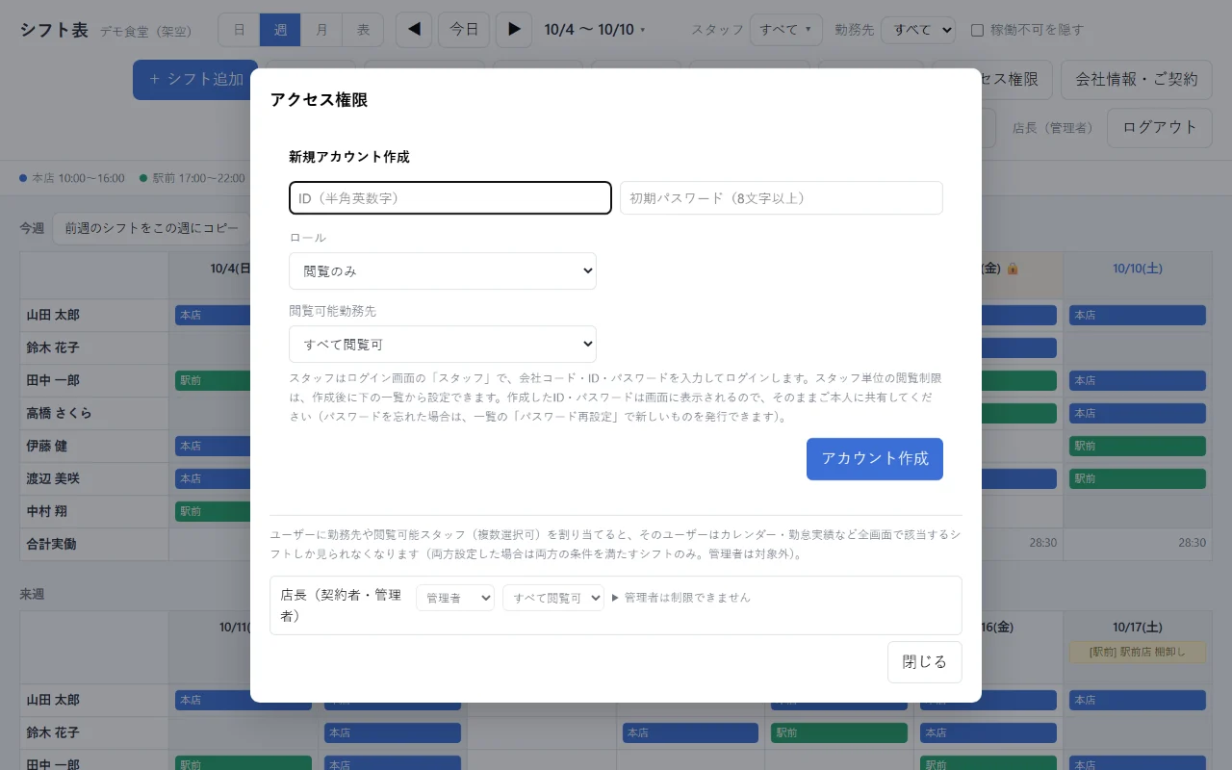1232x770 pixels.
Task: Click staff name 渡辺 美咲
Action: coord(53,479)
